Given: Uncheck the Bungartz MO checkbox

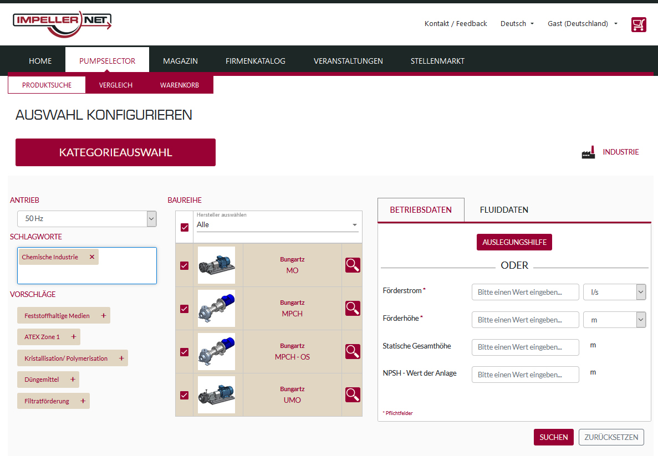Looking at the screenshot, I should (x=185, y=265).
